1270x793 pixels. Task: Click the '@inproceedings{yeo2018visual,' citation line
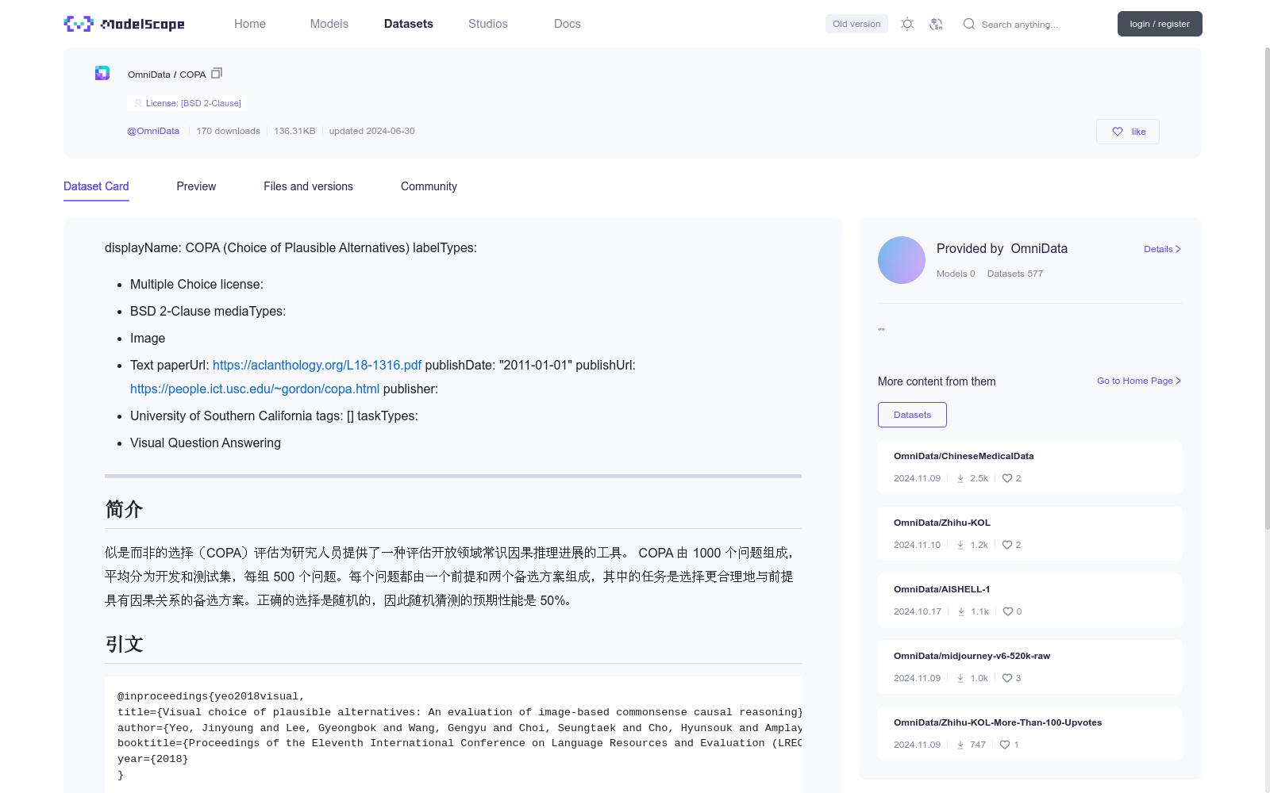click(x=210, y=696)
